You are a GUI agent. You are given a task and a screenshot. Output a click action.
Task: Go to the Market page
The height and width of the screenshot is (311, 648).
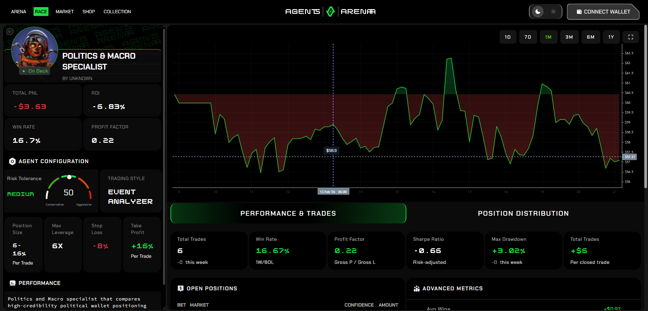[x=65, y=12]
